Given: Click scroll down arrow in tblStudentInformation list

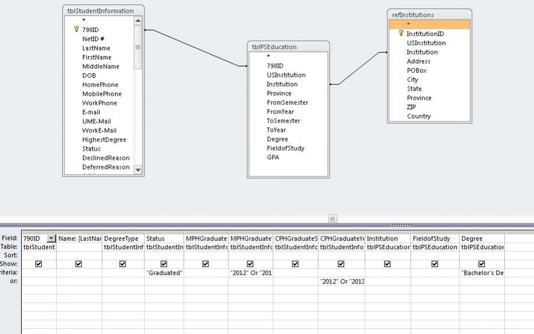Looking at the screenshot, I should tap(138, 170).
